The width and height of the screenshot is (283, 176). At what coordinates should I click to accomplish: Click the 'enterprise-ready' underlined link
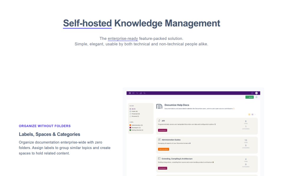pos(123,39)
